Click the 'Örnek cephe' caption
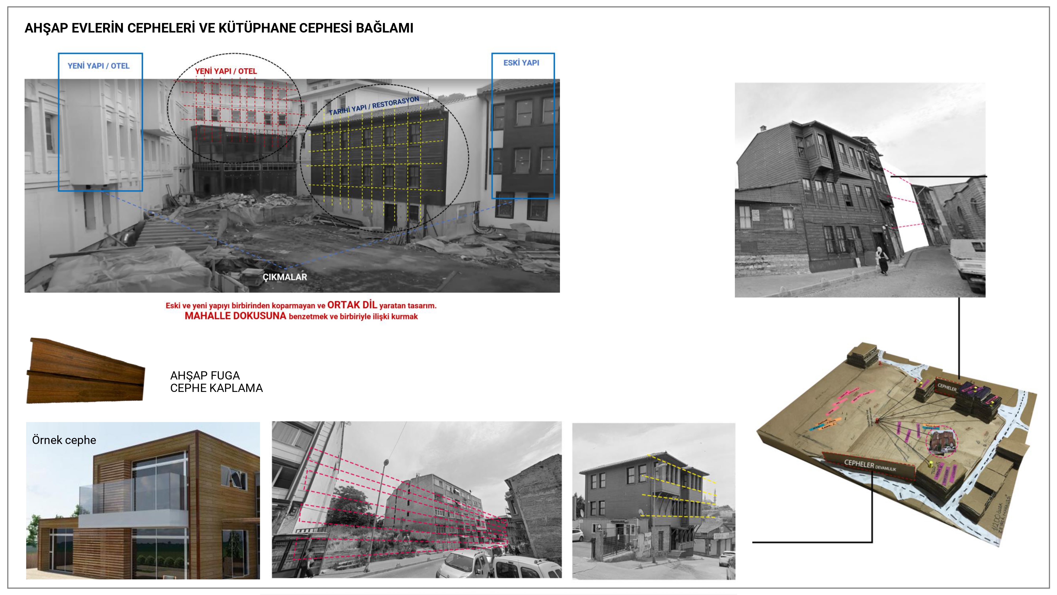The width and height of the screenshot is (1057, 595). pyautogui.click(x=64, y=440)
